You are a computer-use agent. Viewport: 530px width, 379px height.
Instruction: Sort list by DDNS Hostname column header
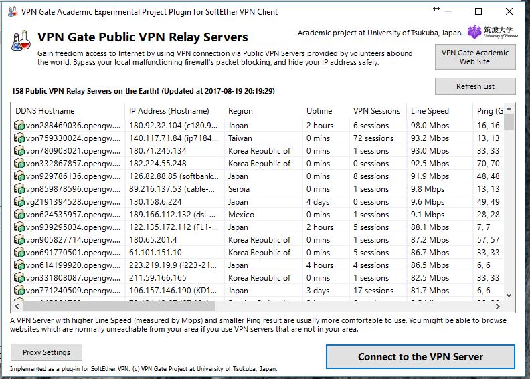click(68, 111)
